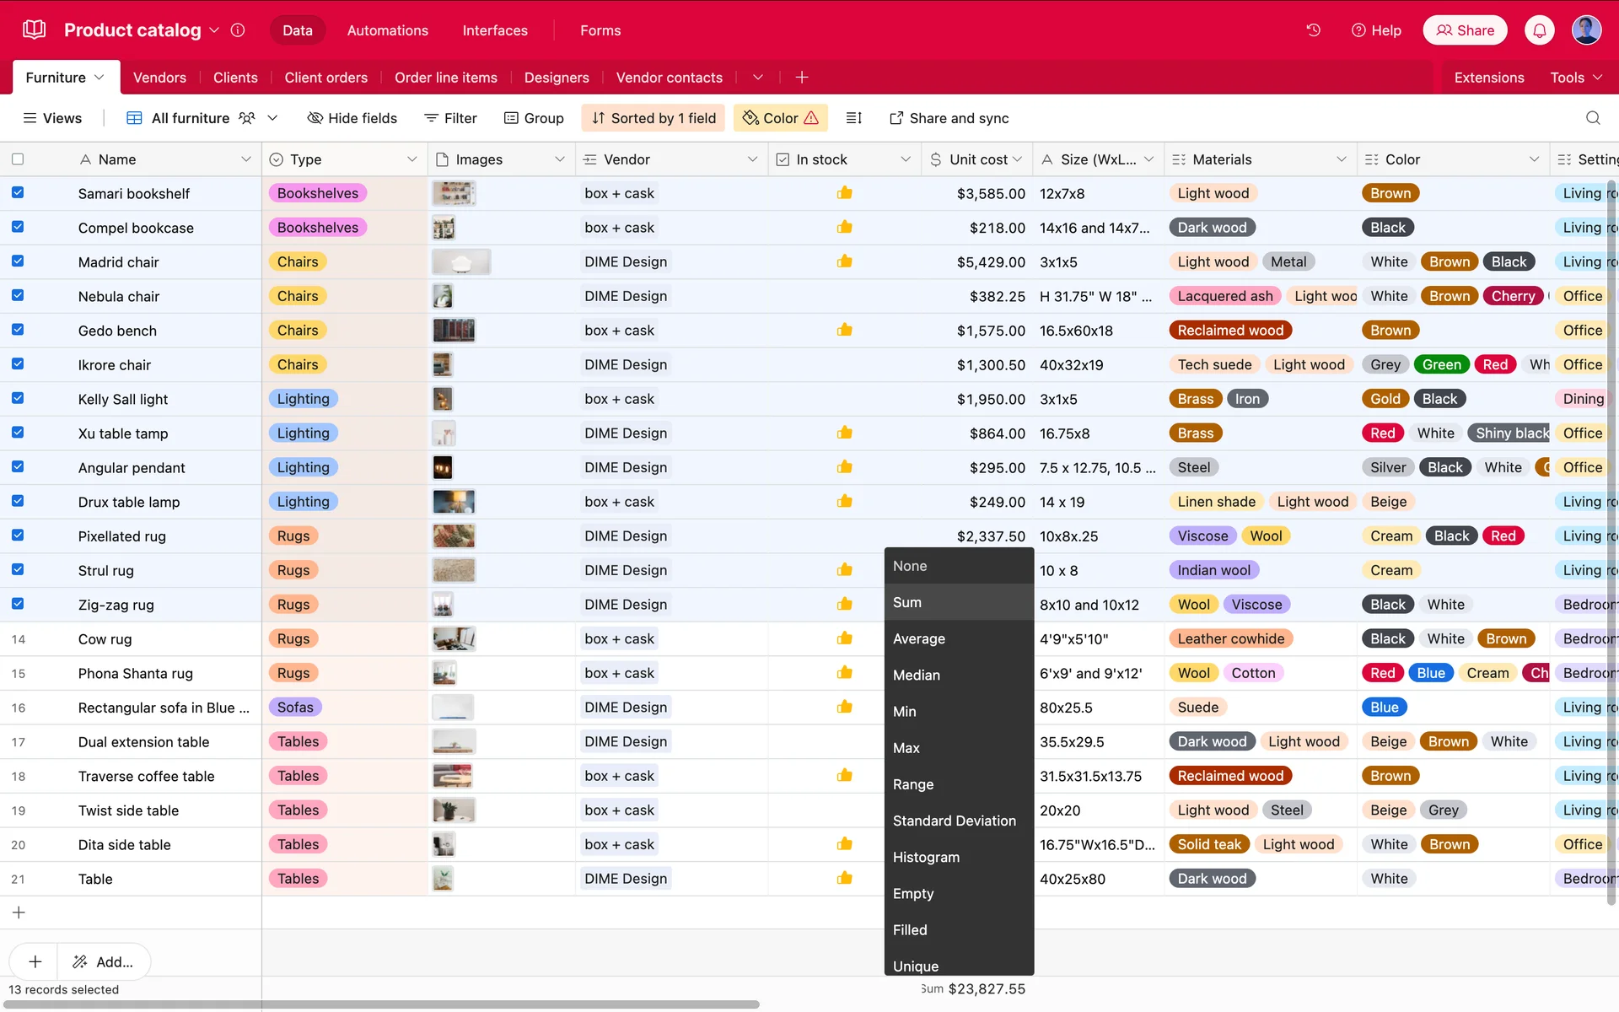Image resolution: width=1619 pixels, height=1012 pixels.
Task: Open the user profile avatar
Action: tap(1586, 30)
